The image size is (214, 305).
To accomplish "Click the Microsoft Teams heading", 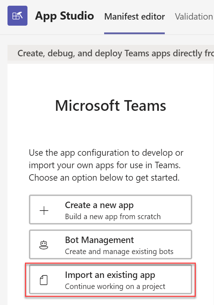I will pyautogui.click(x=111, y=106).
